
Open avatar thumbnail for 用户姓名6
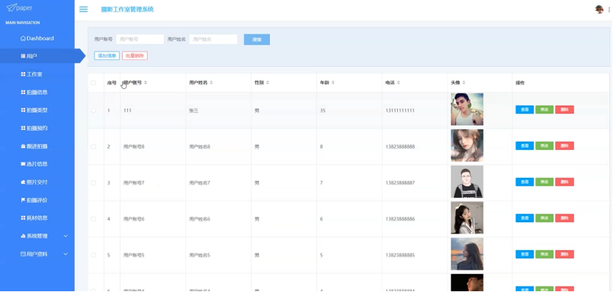pyautogui.click(x=467, y=218)
